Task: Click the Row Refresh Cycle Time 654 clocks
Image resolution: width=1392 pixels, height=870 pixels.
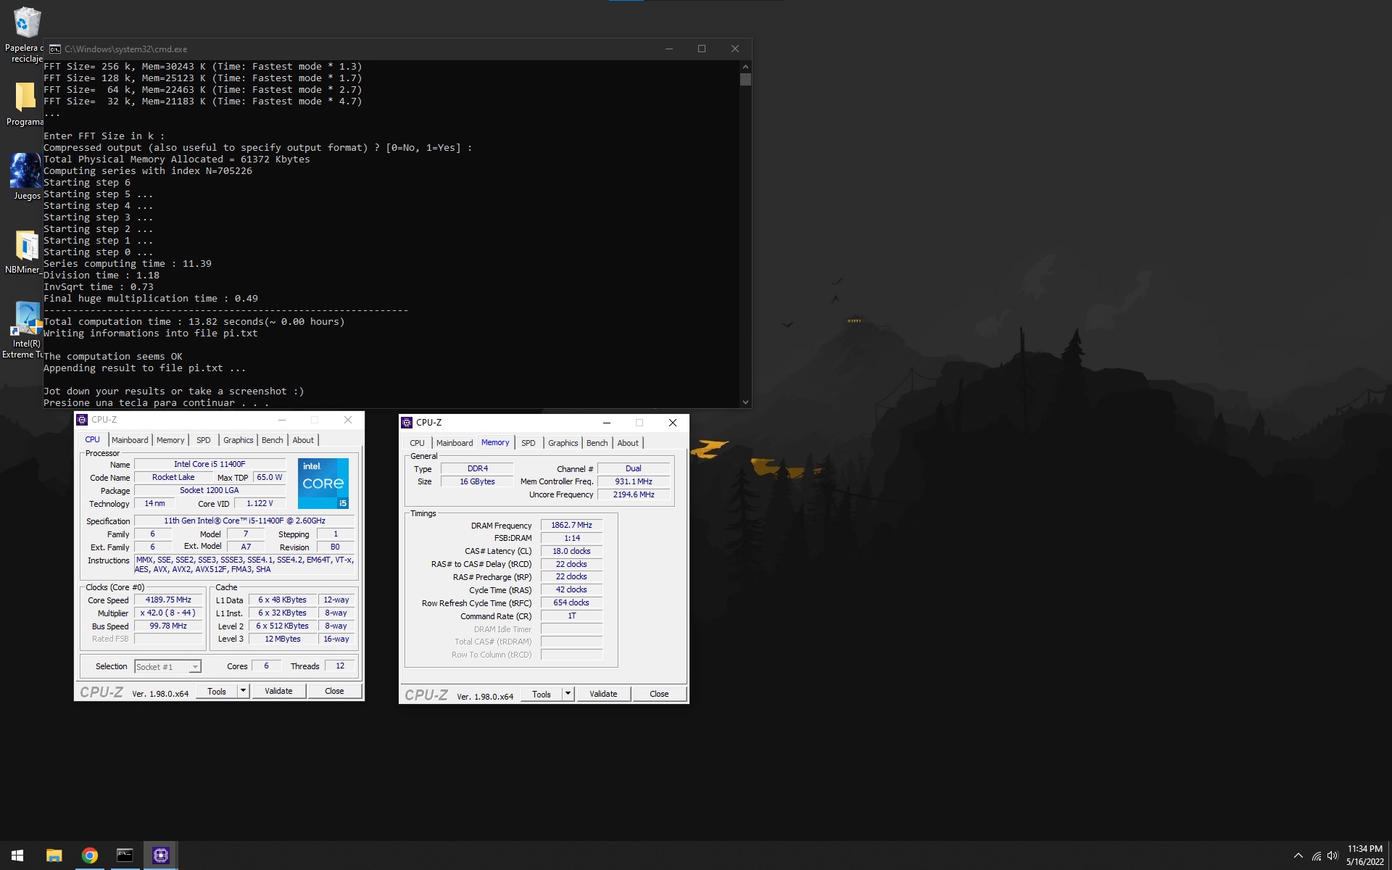Action: [571, 603]
